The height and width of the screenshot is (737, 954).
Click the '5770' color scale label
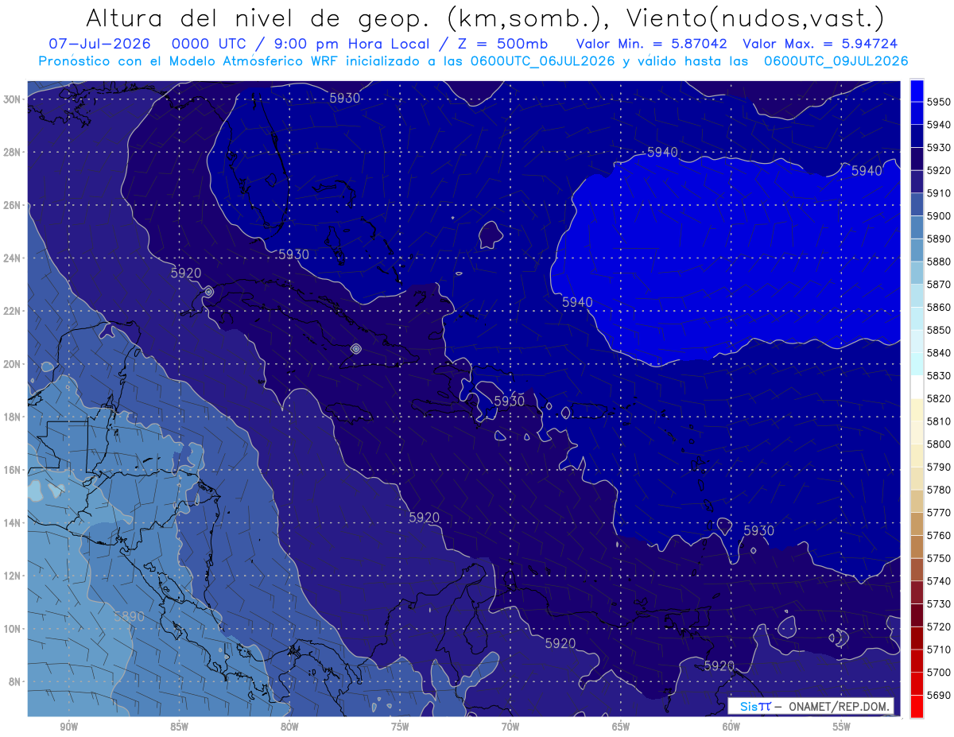(x=938, y=512)
